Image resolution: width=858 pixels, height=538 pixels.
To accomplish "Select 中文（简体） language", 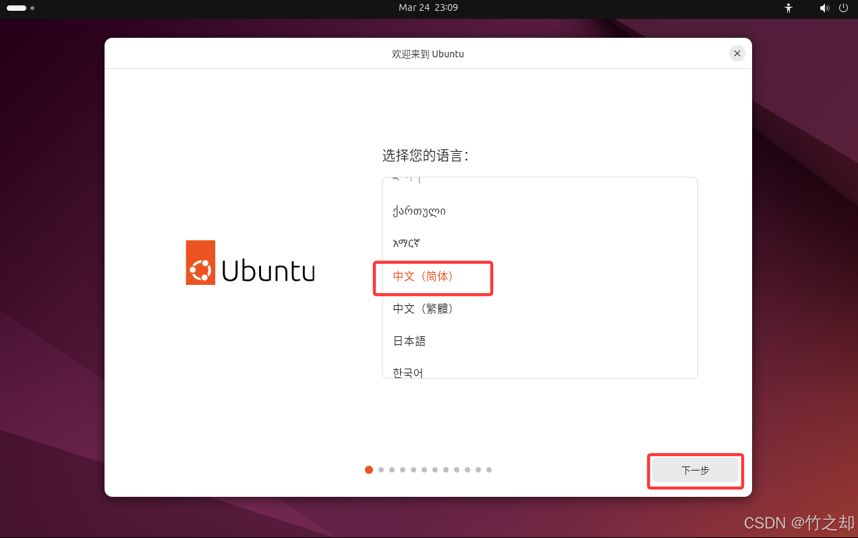I will pos(540,276).
